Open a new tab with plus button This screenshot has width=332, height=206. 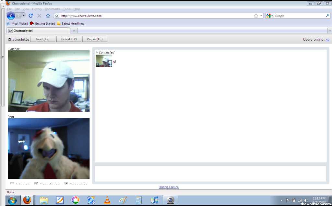(74, 31)
